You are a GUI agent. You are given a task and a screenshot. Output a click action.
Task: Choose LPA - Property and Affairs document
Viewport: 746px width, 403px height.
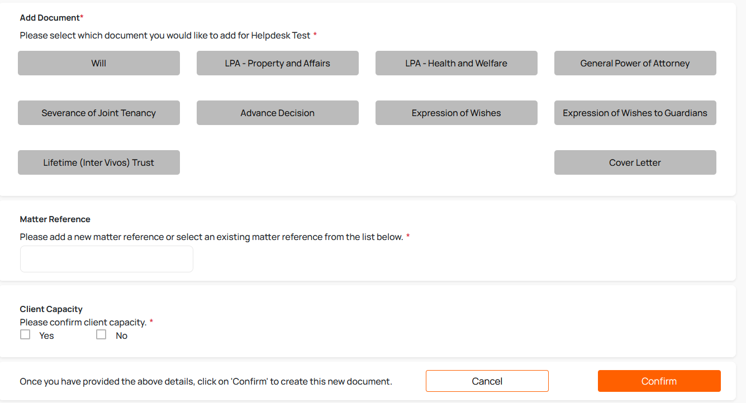point(278,63)
